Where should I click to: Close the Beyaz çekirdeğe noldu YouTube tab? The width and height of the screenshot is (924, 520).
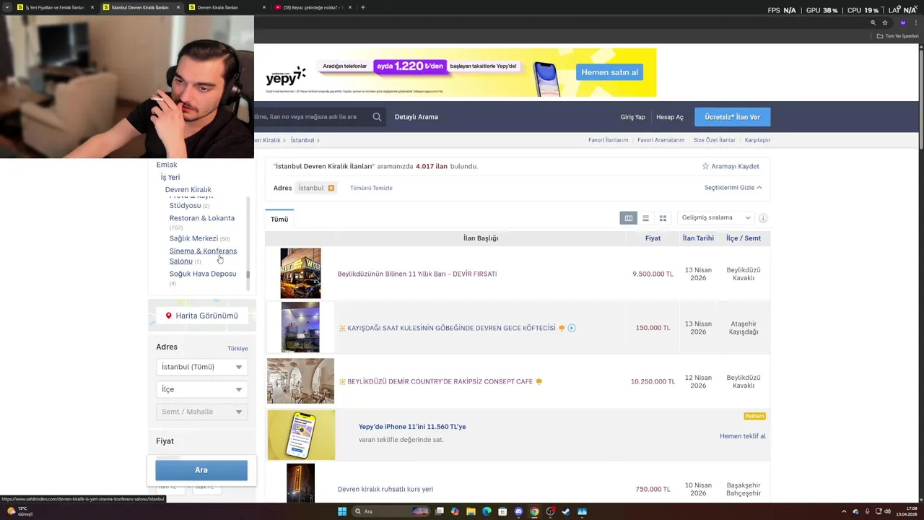click(350, 7)
